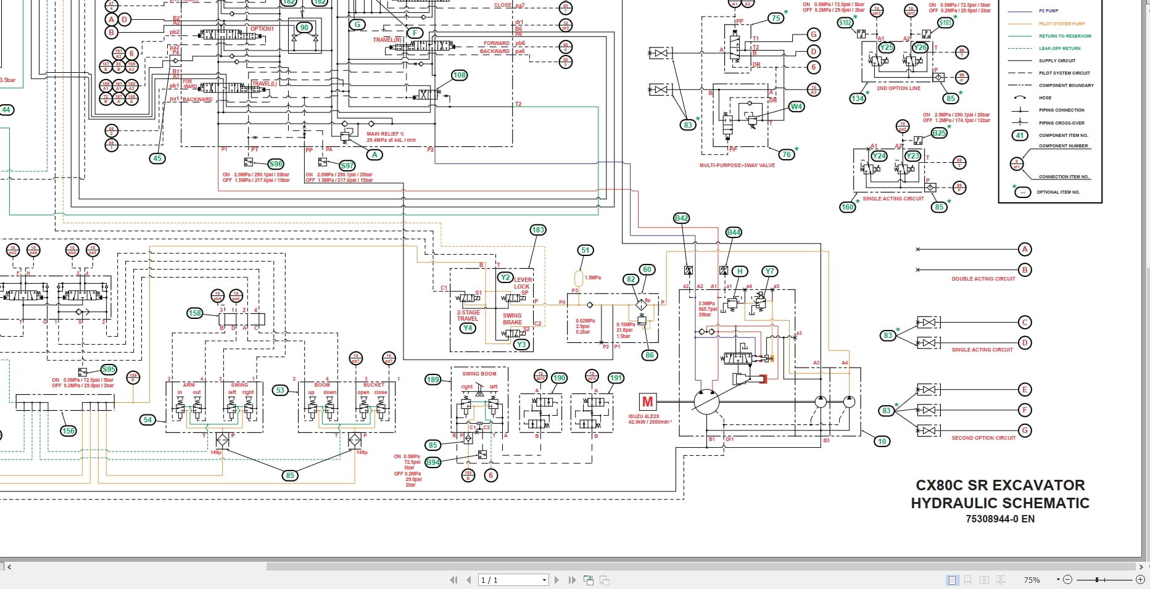Open the page number dropdown

[x=544, y=580]
